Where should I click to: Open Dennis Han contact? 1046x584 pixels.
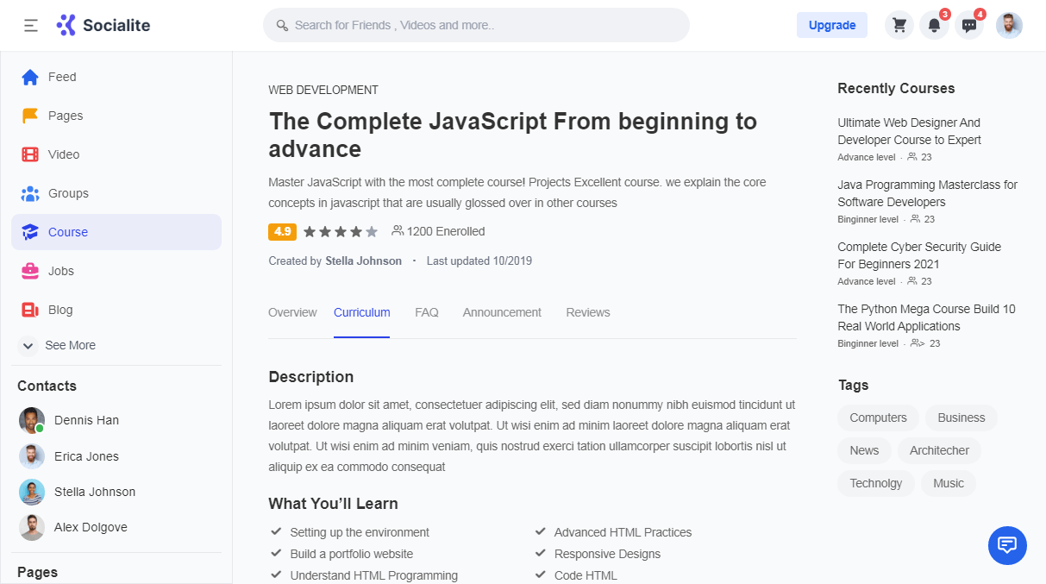(86, 420)
